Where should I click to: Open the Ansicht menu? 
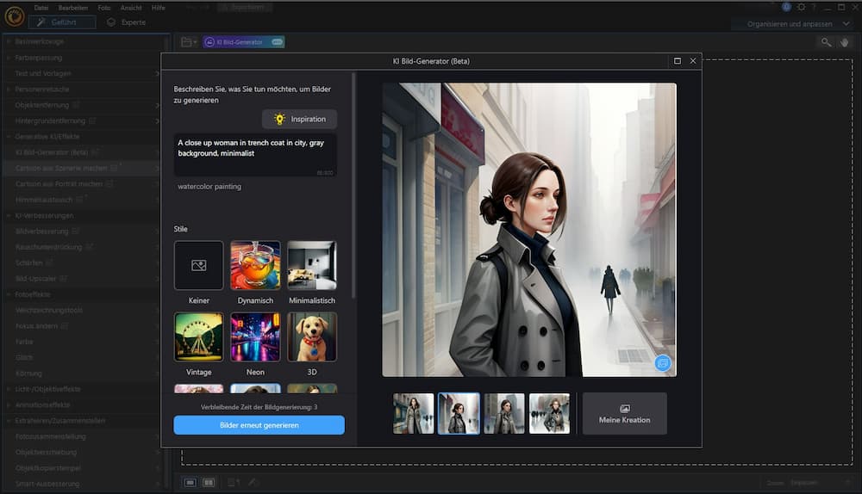tap(133, 7)
